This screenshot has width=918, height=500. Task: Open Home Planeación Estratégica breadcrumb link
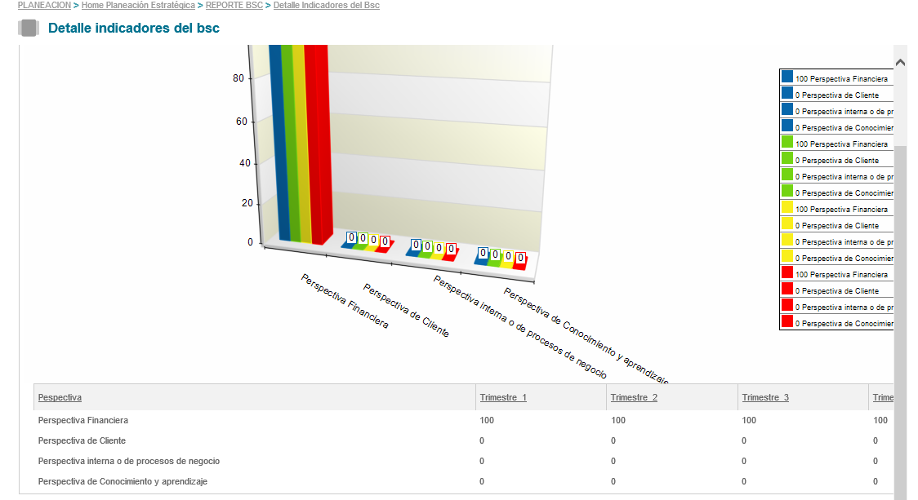[x=138, y=6]
